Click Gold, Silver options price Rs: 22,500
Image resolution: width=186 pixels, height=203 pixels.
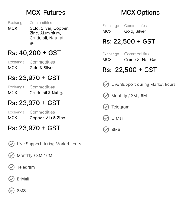pyautogui.click(x=129, y=42)
